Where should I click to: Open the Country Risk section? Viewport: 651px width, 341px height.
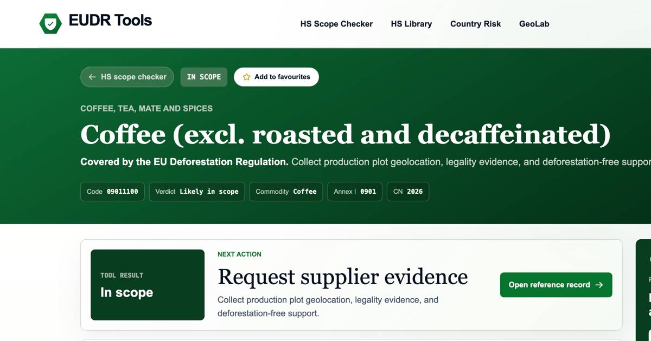pos(475,24)
